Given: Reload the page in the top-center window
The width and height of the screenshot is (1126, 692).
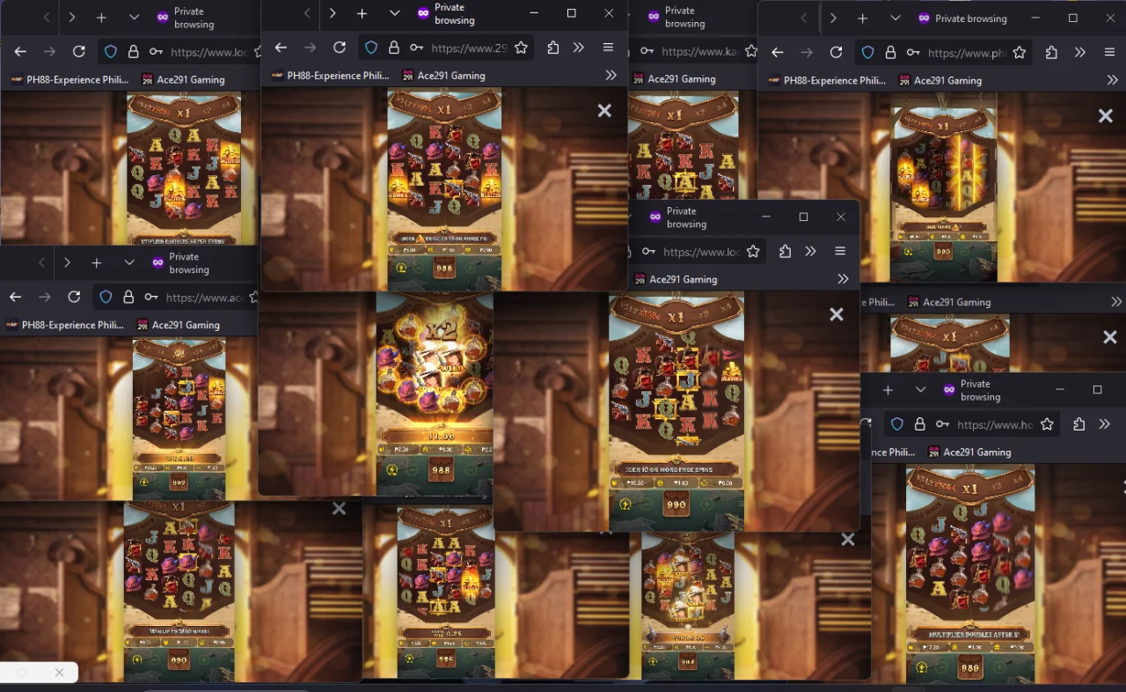Looking at the screenshot, I should click(x=340, y=48).
